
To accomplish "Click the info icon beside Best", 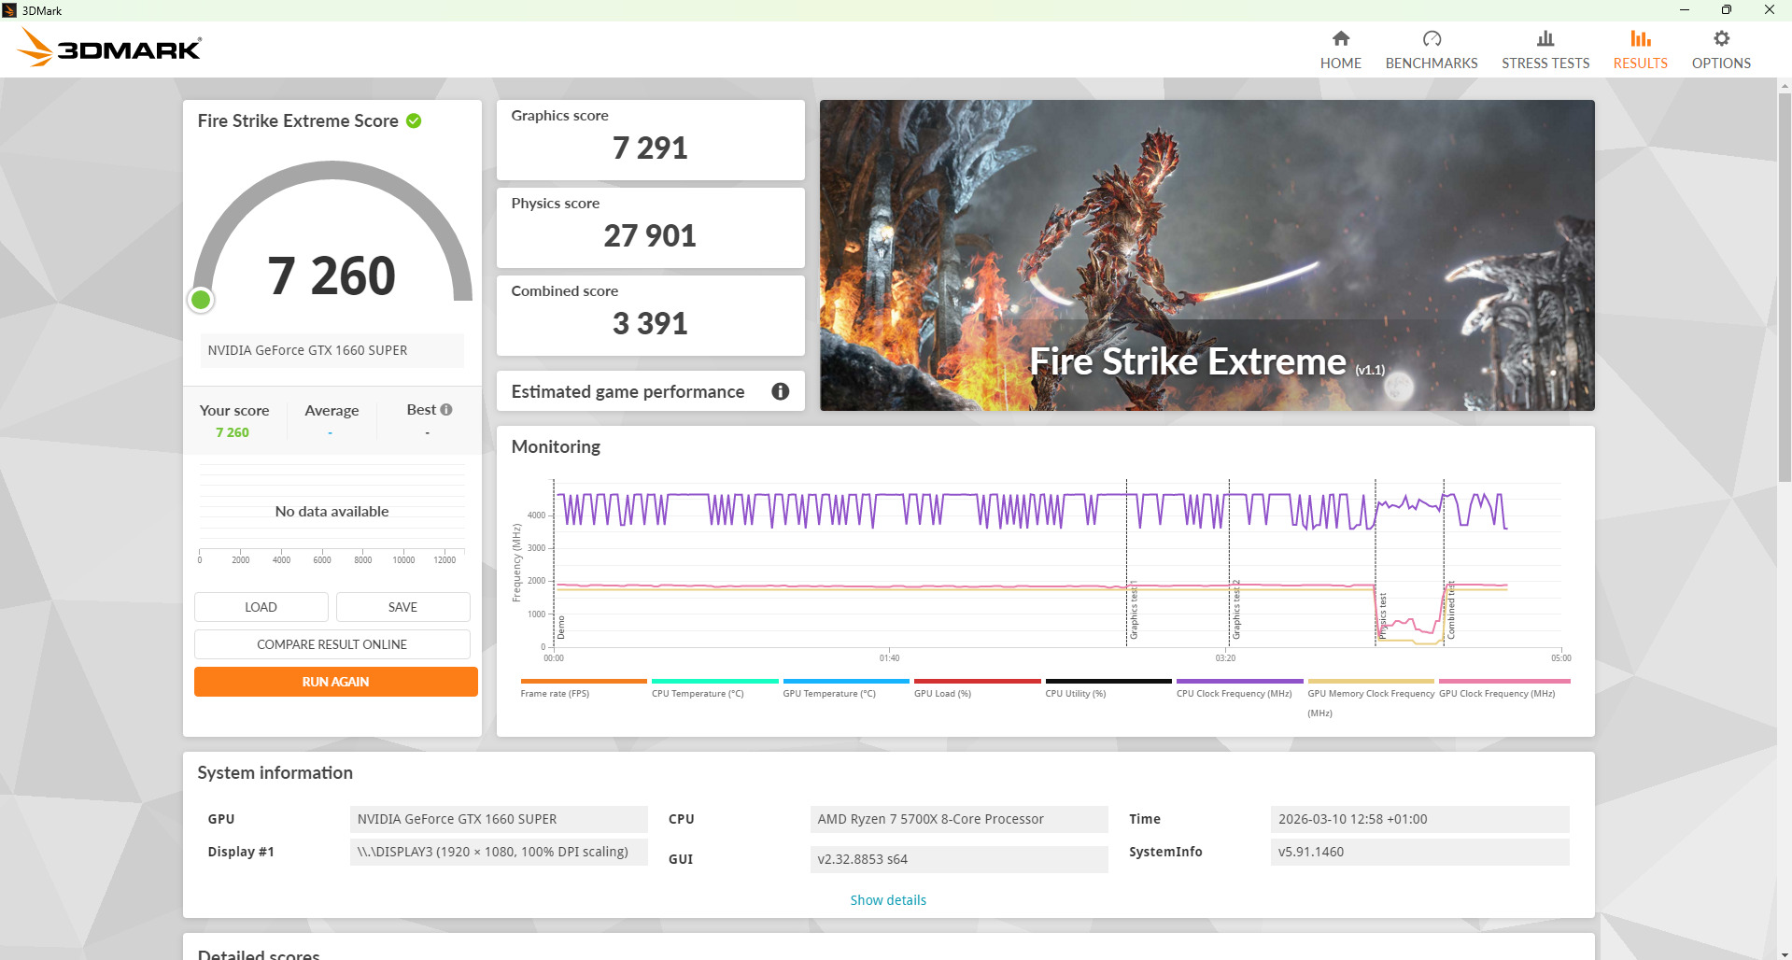I will click(446, 409).
